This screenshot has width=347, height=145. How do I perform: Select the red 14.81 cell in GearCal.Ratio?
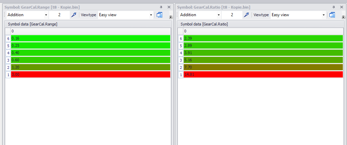click(x=263, y=75)
